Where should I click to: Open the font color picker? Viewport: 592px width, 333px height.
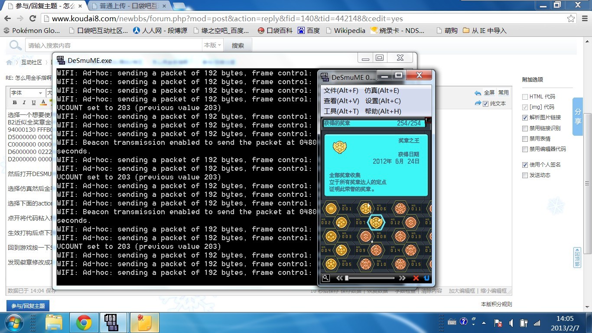coord(43,103)
